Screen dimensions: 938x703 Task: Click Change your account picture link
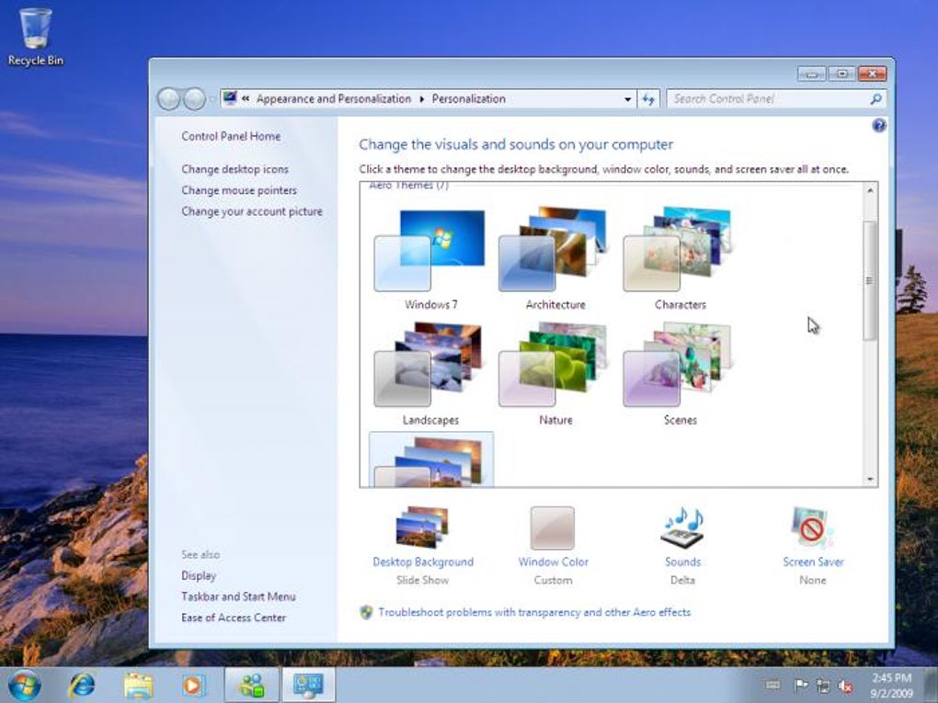click(252, 211)
